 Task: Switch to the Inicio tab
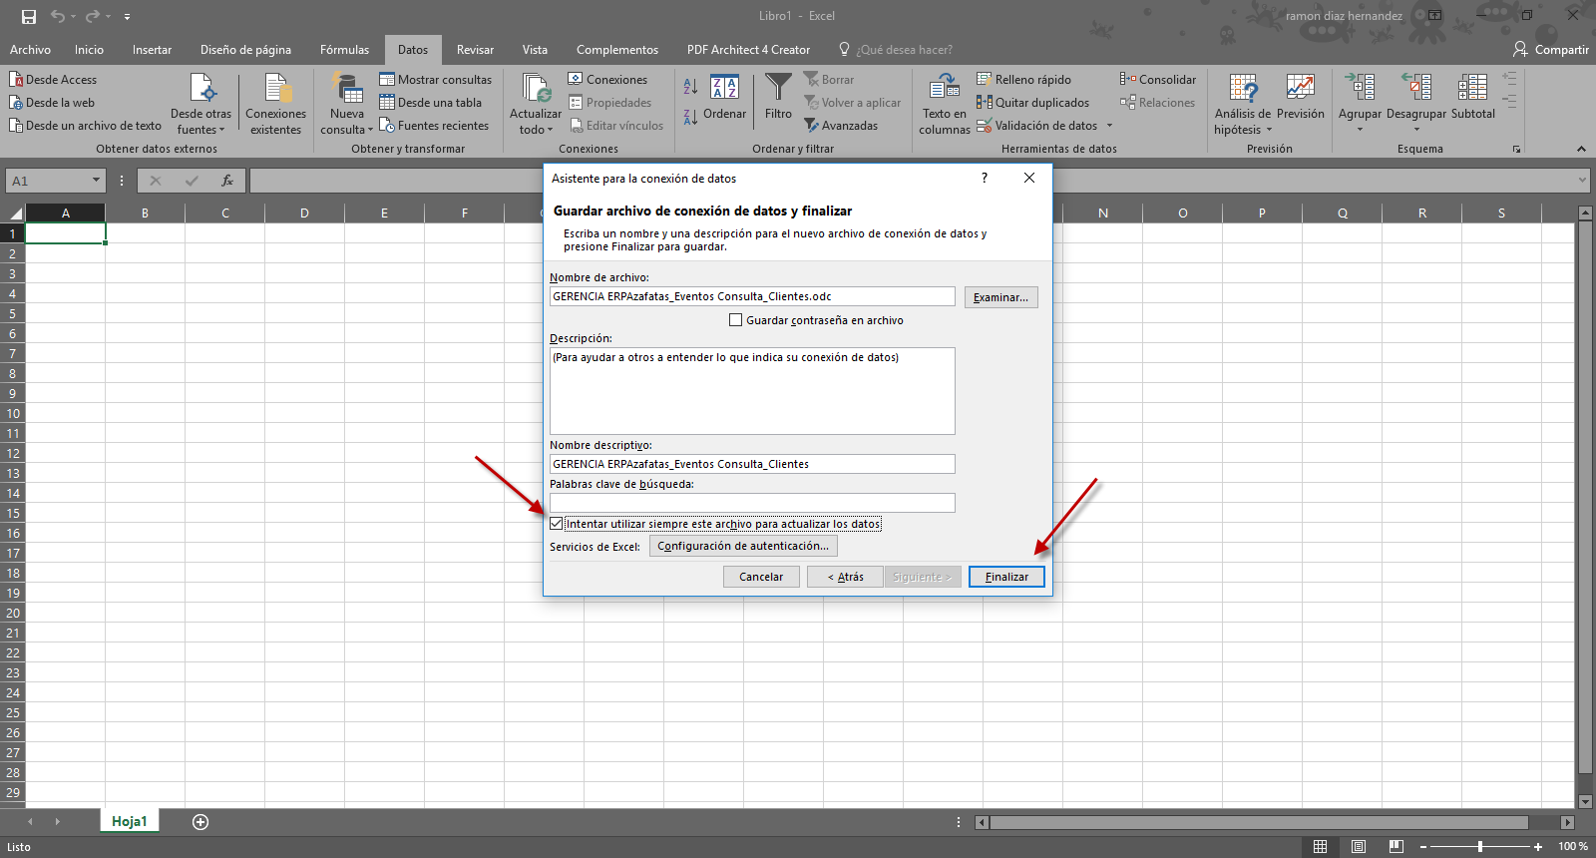89,50
